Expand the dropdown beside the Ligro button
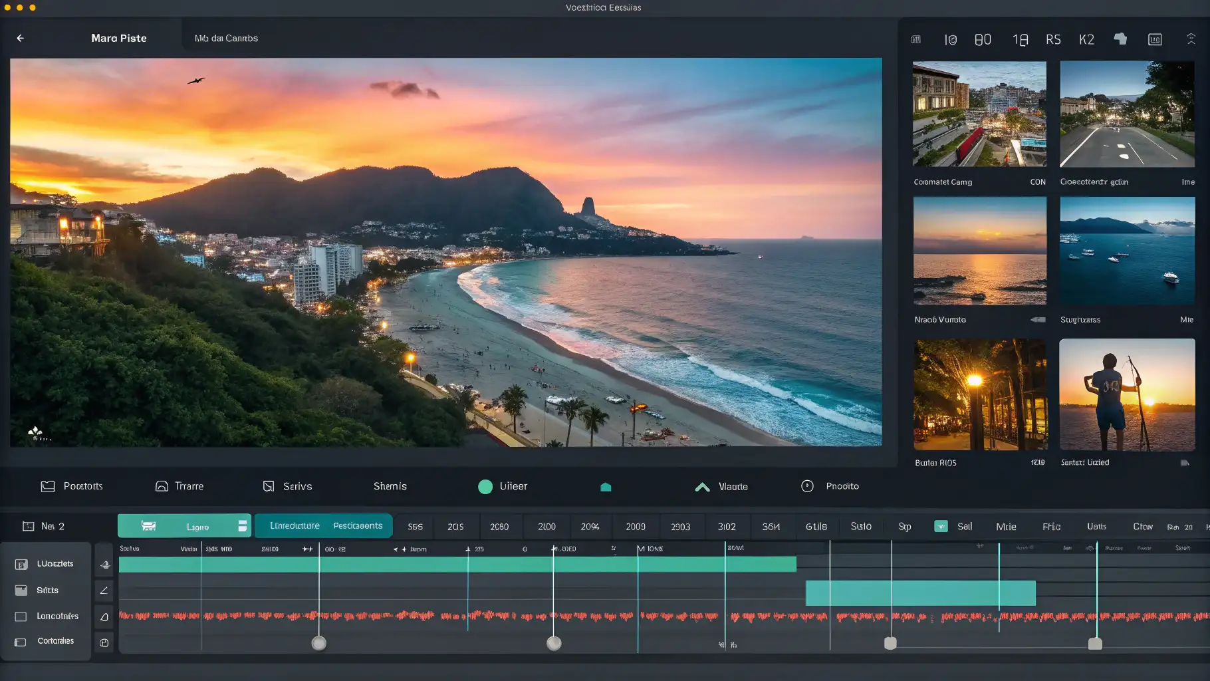This screenshot has width=1210, height=681. pos(243,525)
